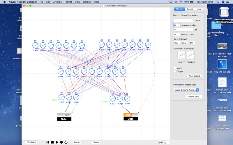The width and height of the screenshot is (233, 145).
Task: Click the New Group button
Action: (194, 76)
